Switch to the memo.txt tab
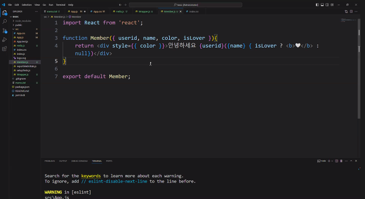Screen dimensions: 365x199 click(x=52, y=11)
